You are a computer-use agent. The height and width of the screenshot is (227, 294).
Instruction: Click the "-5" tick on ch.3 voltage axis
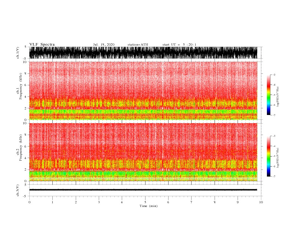point(25,196)
